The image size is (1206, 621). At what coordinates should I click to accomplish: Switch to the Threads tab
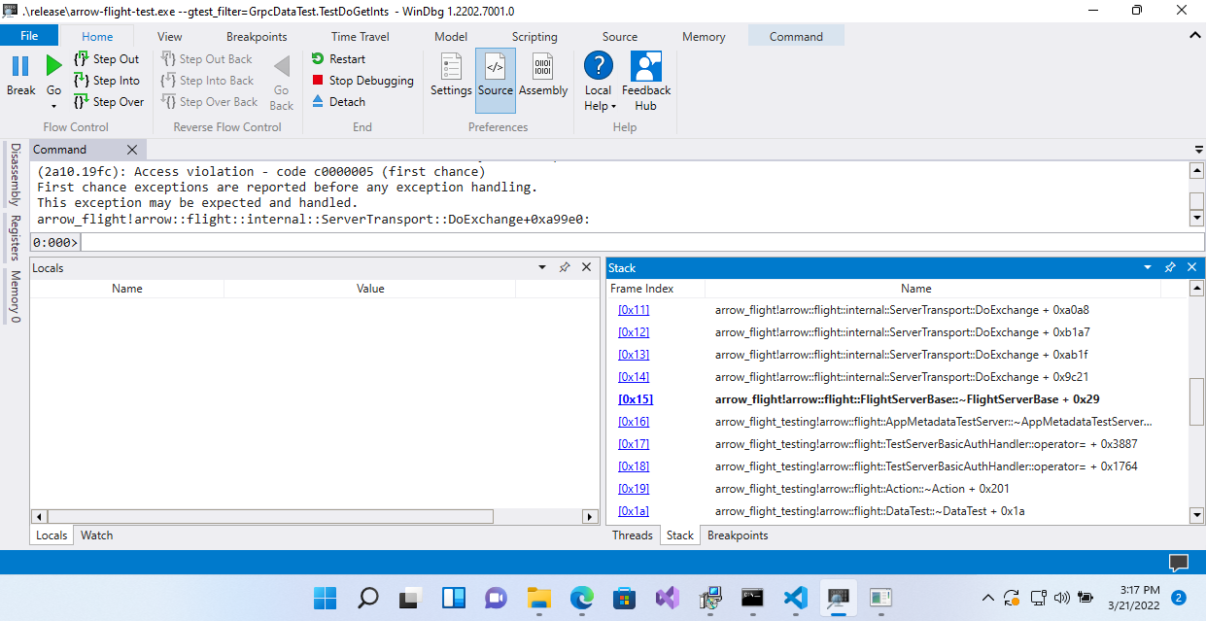(633, 535)
